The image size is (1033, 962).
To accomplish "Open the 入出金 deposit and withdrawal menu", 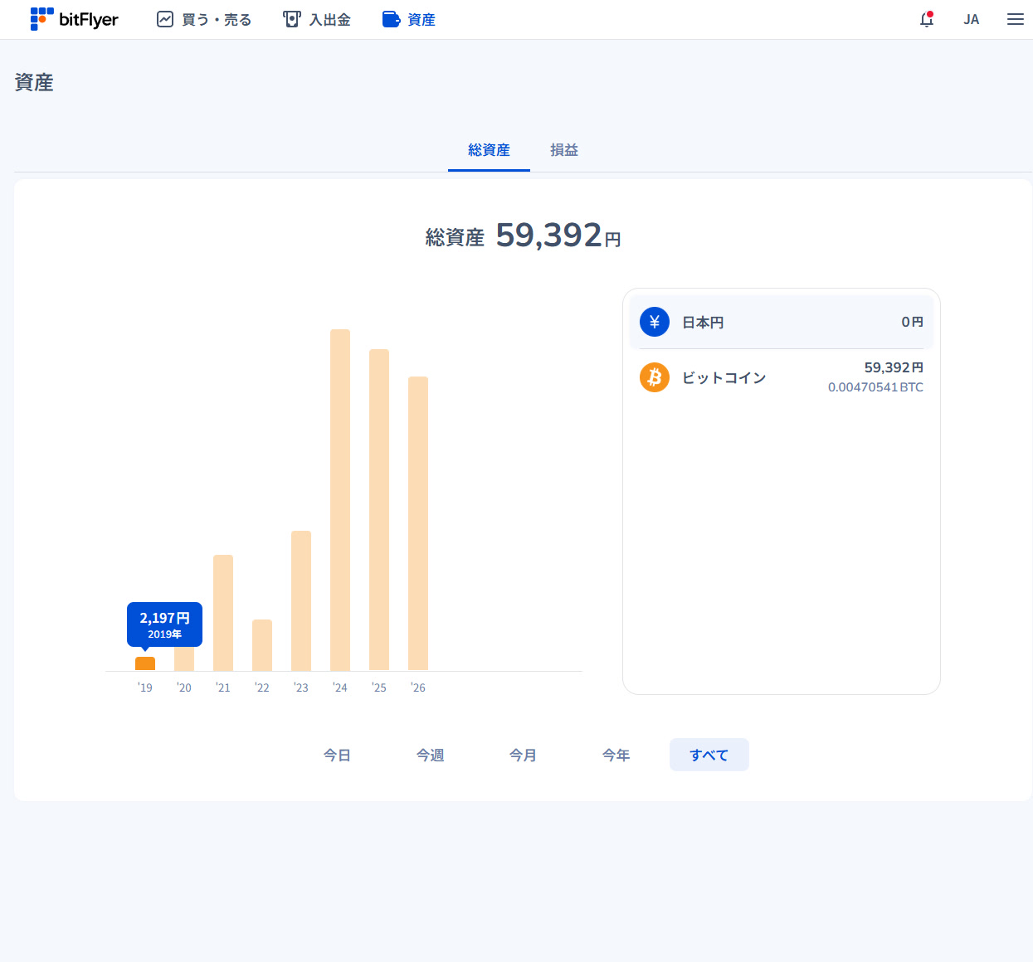I will point(317,19).
